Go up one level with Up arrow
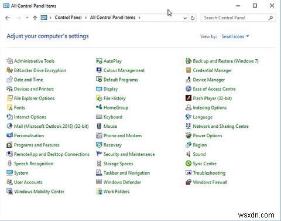281x221 pixels. [35, 18]
